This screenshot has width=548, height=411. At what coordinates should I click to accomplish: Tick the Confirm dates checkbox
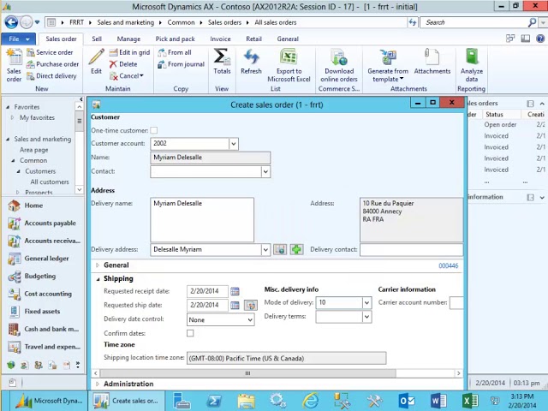coord(190,333)
